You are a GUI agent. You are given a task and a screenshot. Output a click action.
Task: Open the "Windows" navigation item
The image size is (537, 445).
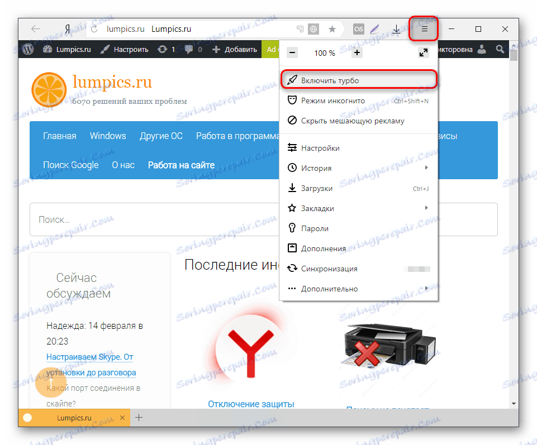pyautogui.click(x=108, y=136)
